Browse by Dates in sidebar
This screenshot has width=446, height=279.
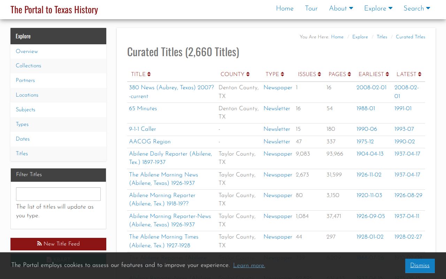(x=58, y=139)
